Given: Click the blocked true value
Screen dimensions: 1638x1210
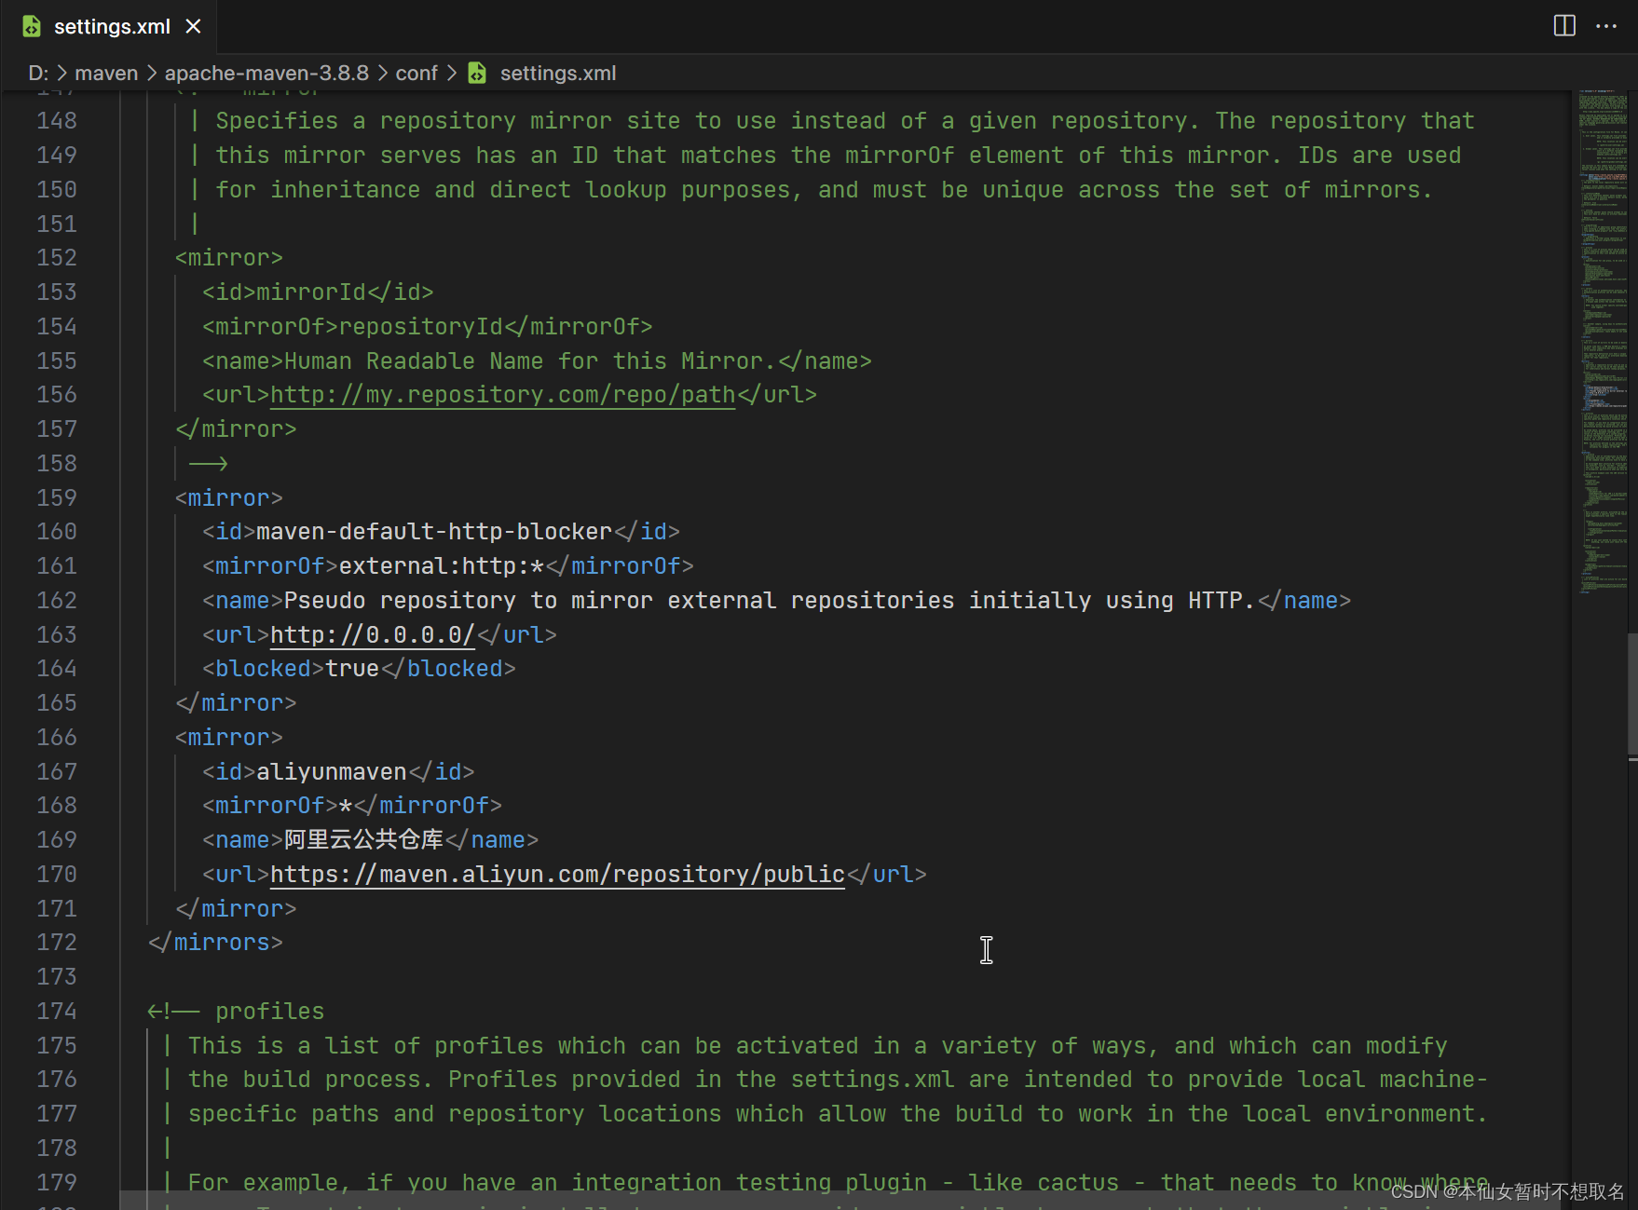Looking at the screenshot, I should tap(352, 669).
